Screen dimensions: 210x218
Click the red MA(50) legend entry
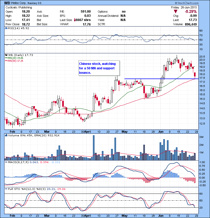13,61
